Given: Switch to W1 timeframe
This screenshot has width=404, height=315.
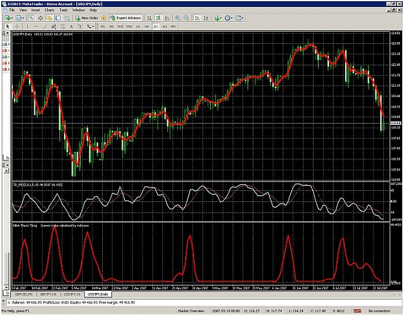Looking at the screenshot, I should [x=165, y=27].
